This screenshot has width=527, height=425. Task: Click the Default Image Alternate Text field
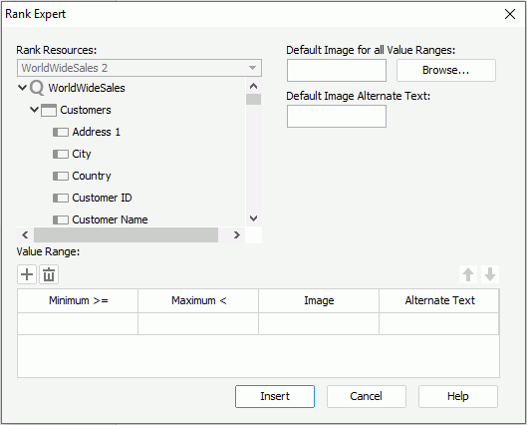click(x=337, y=117)
